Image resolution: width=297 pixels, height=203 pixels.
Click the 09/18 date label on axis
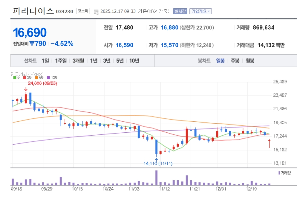16,189
